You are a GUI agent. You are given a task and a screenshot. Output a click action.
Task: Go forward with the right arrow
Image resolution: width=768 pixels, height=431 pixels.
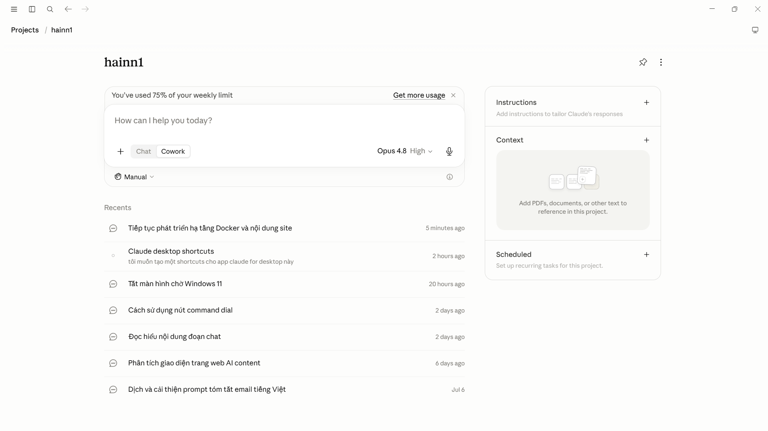pos(85,9)
